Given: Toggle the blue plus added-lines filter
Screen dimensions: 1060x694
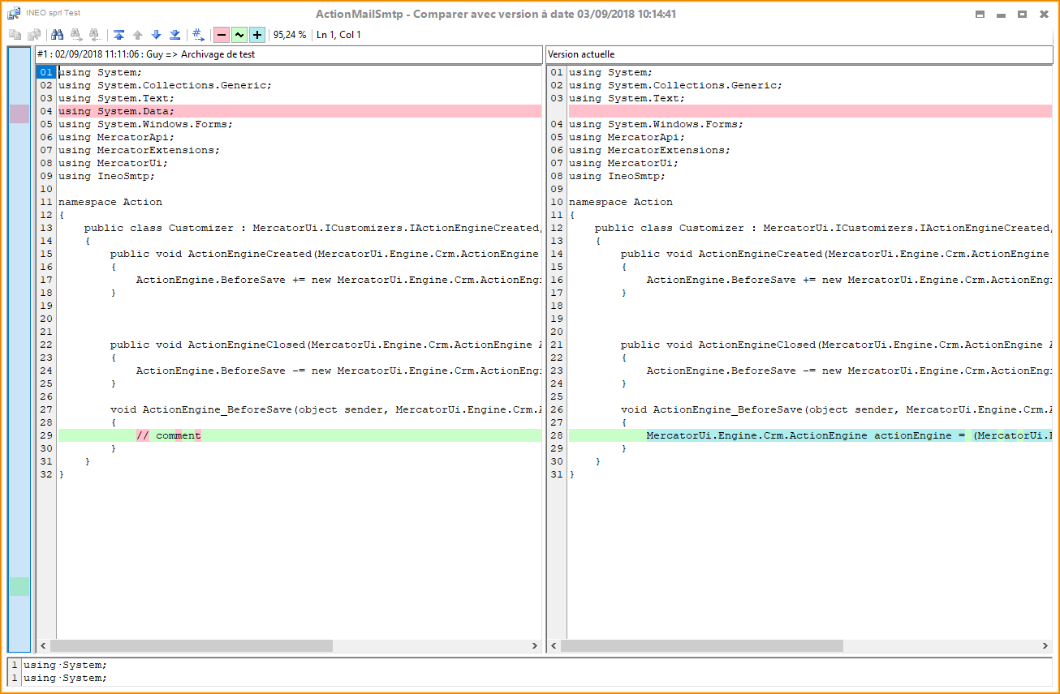Looking at the screenshot, I should [257, 35].
